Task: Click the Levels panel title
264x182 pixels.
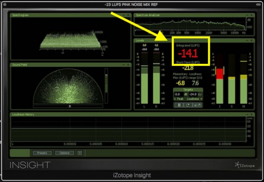Action: tap(140, 40)
